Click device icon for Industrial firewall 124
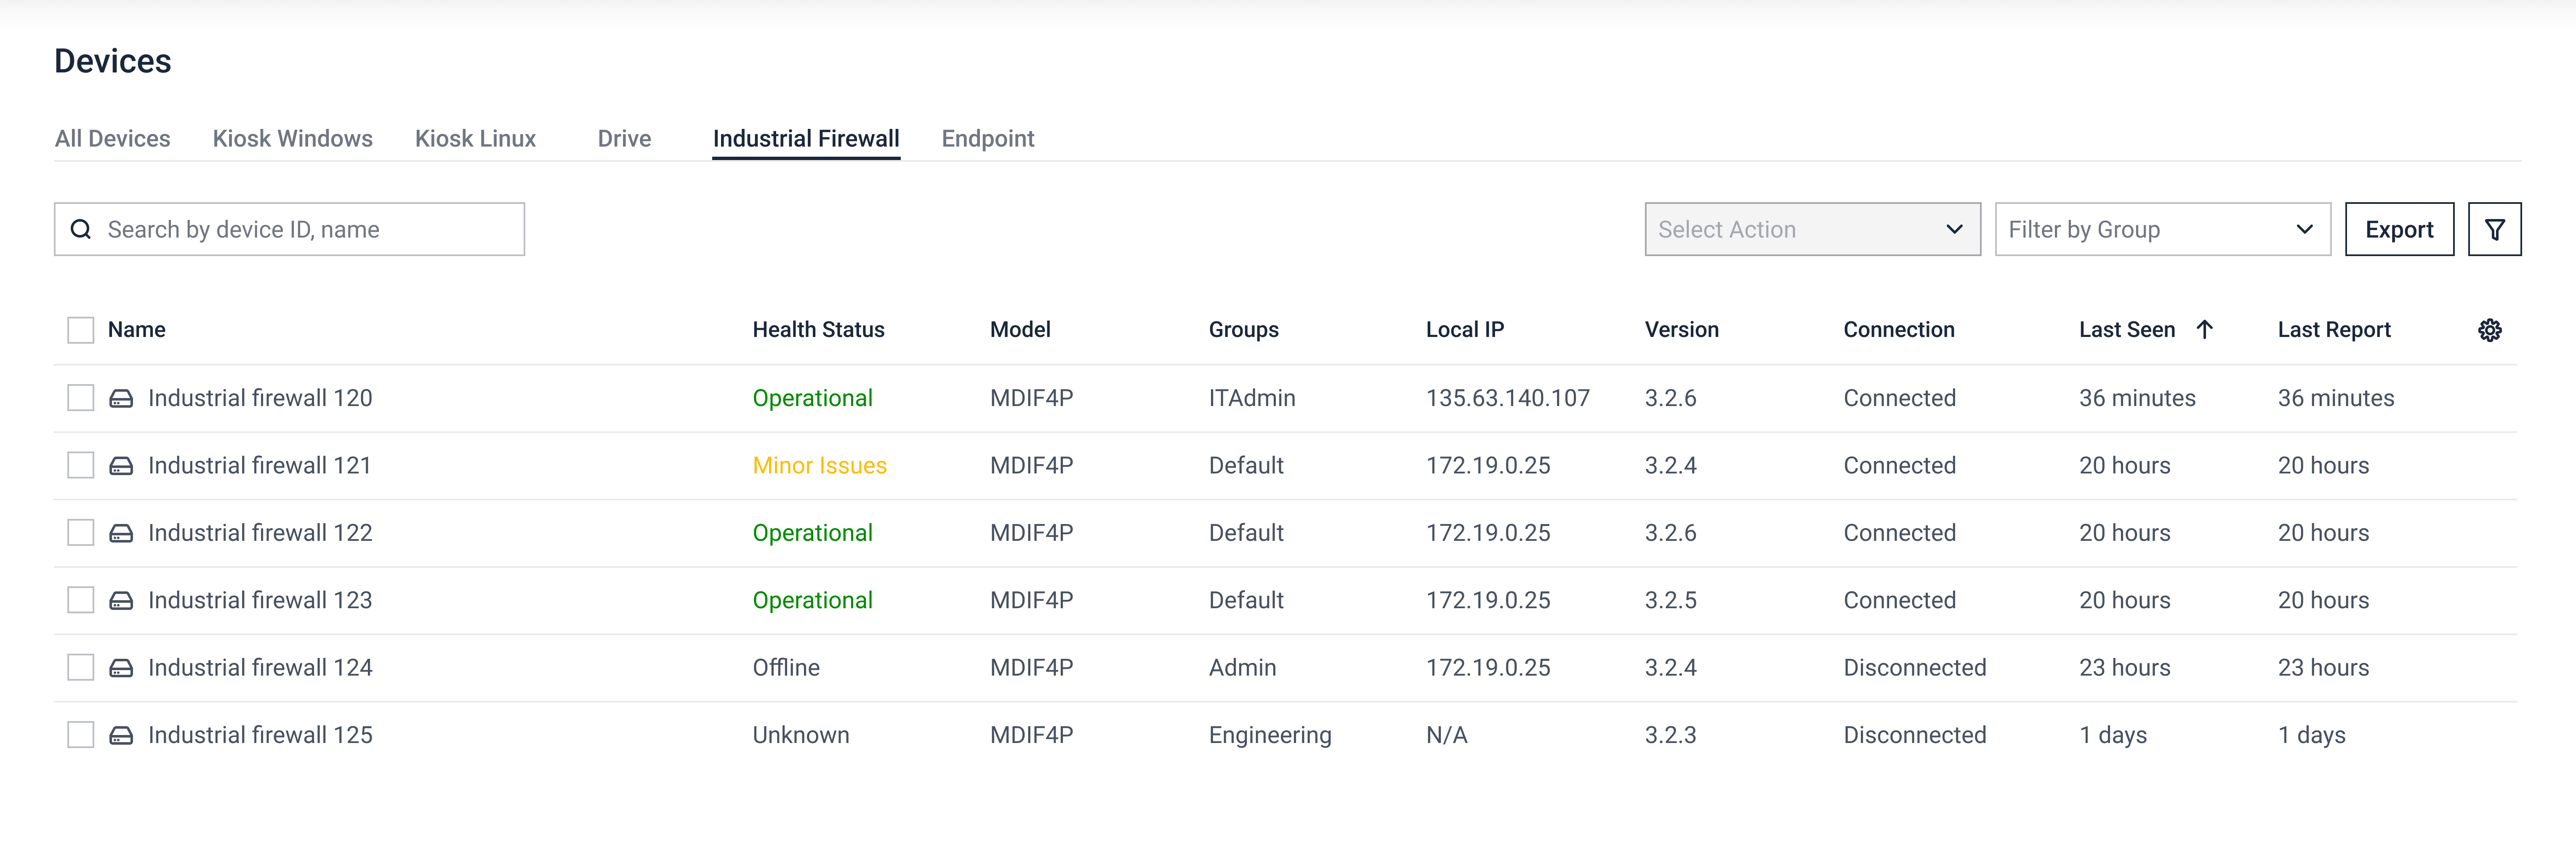The width and height of the screenshot is (2576, 866). [x=121, y=668]
